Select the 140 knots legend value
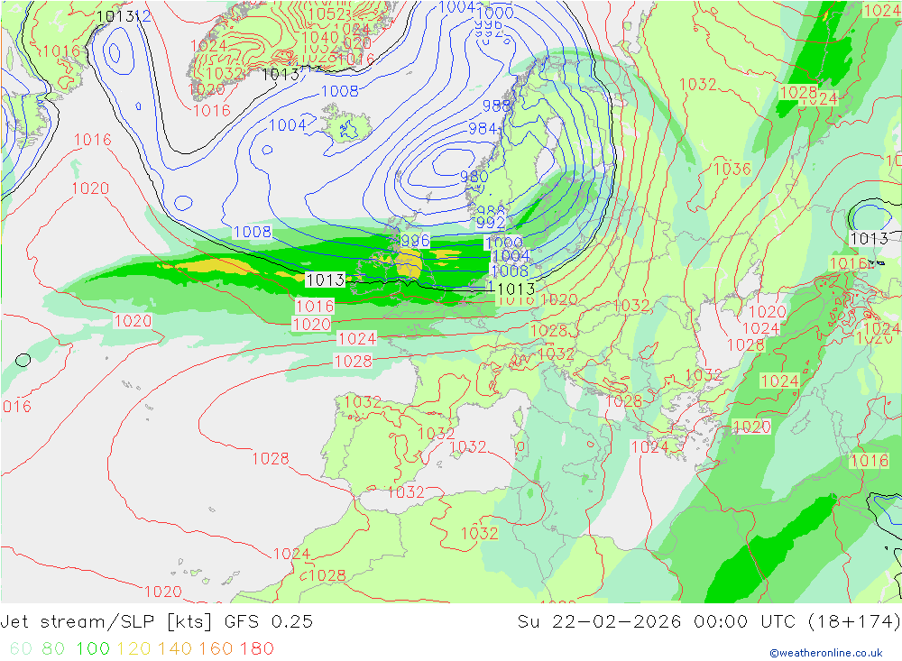Image resolution: width=902 pixels, height=661 pixels. click(175, 648)
